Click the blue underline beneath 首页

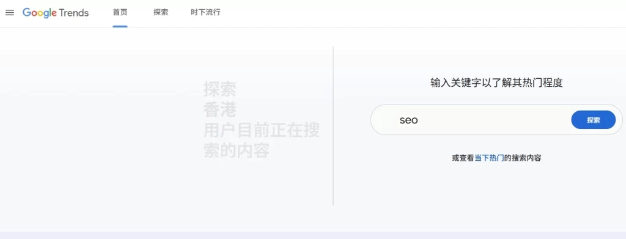click(x=120, y=26)
